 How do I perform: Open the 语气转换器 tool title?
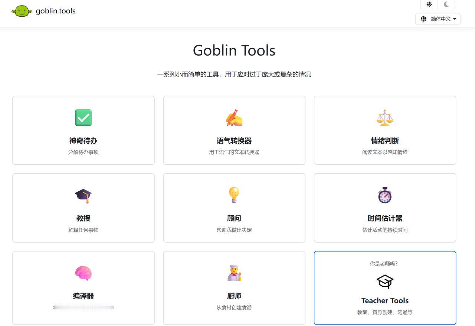[234, 141]
